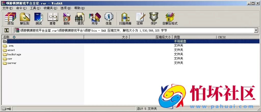Select the "csv" folder name
The image size is (261, 112).
click(10, 59)
